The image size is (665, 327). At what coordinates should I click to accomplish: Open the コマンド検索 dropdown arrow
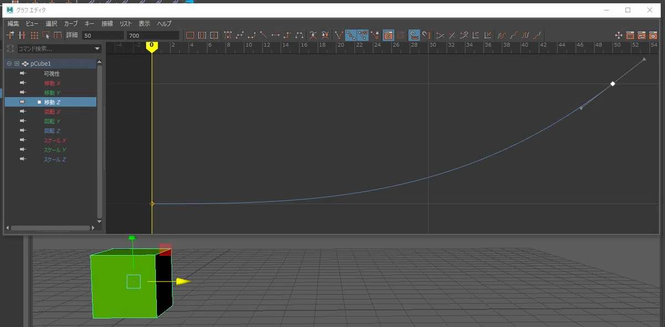pyautogui.click(x=98, y=49)
